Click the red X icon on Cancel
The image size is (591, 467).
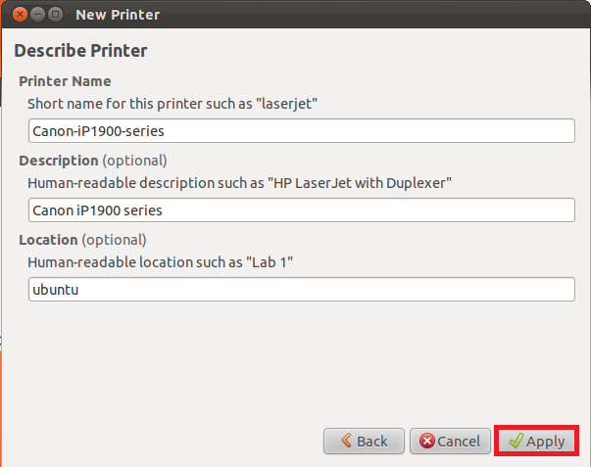426,442
